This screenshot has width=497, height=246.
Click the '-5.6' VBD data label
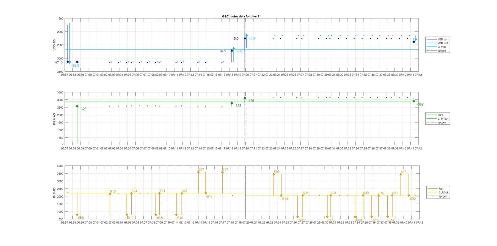(239, 51)
